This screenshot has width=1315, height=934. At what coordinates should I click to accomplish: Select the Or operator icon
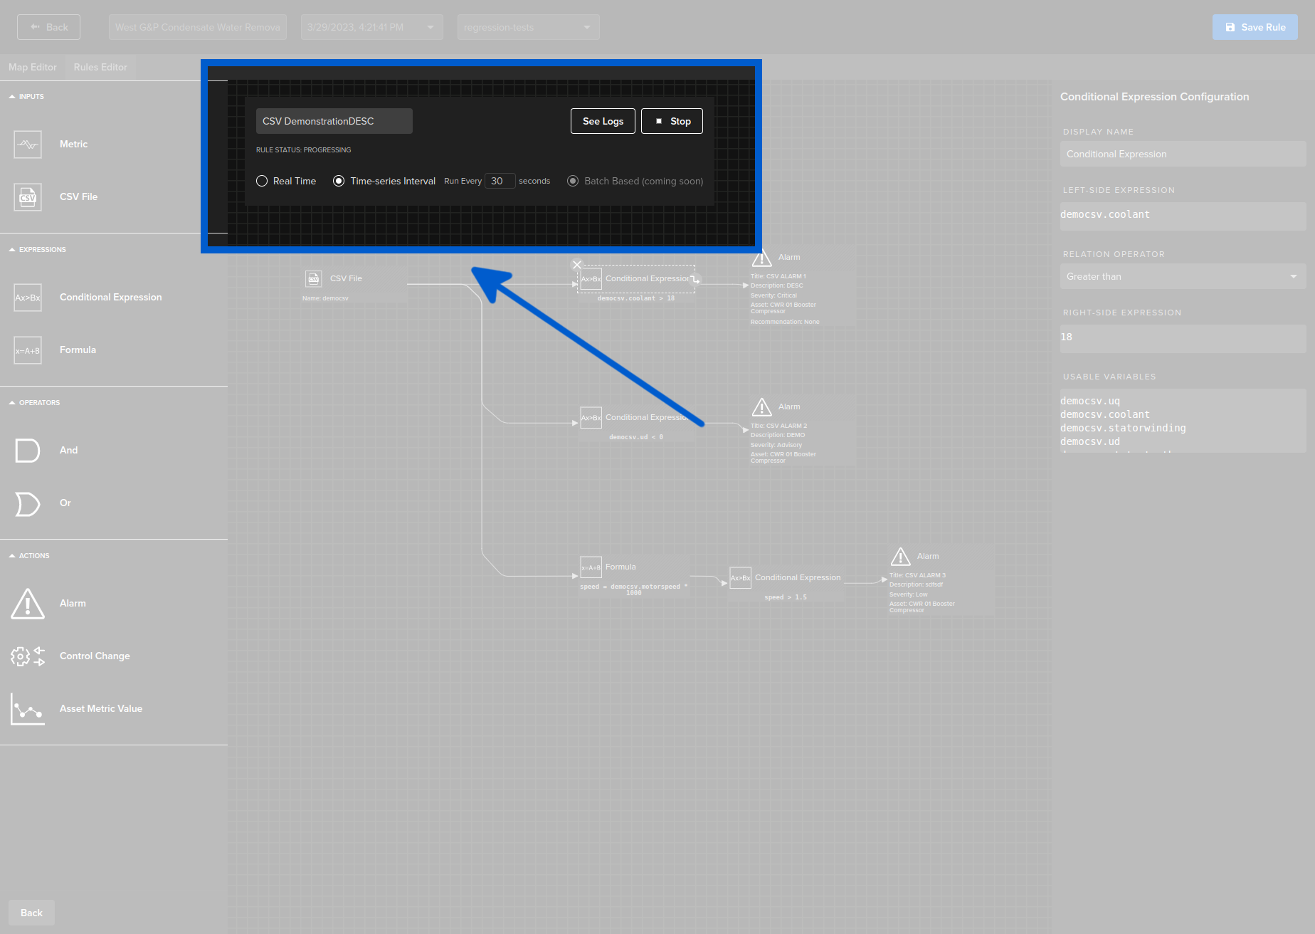pyautogui.click(x=26, y=503)
